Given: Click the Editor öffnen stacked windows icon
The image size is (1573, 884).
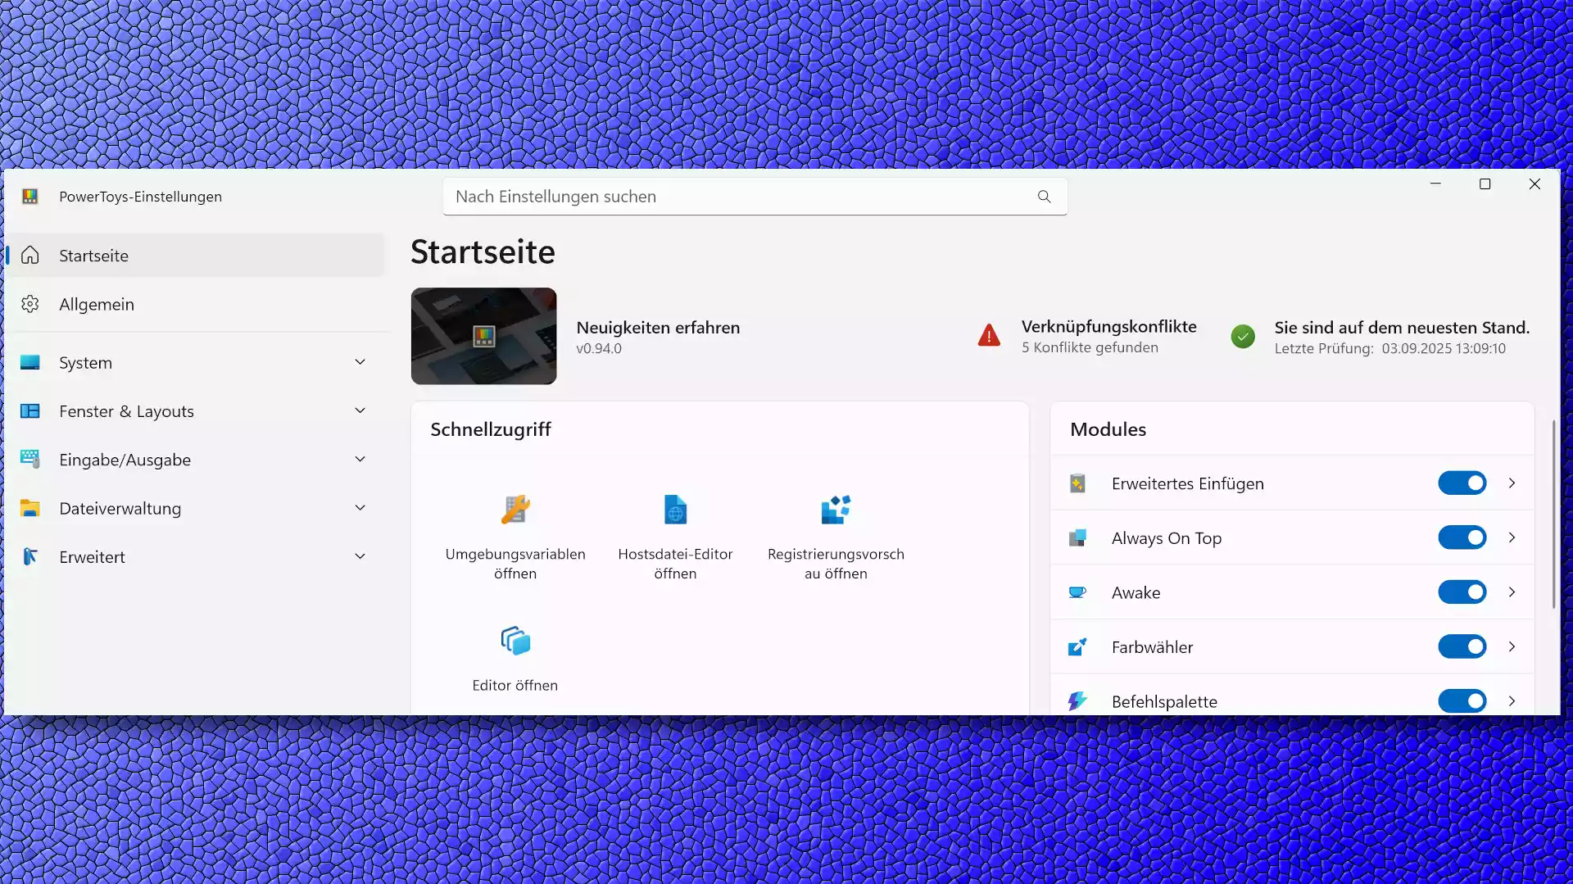Looking at the screenshot, I should 515,641.
